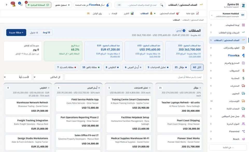The width and height of the screenshot is (249, 152).
Task: Open the كل المالكين owners dropdown
Action: pos(48,77)
